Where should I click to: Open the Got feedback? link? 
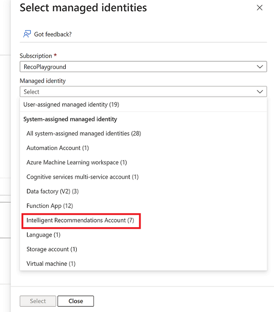tap(53, 34)
